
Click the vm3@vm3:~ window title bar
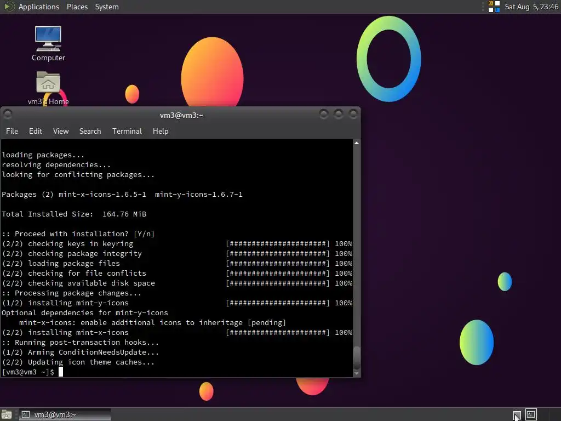181,115
